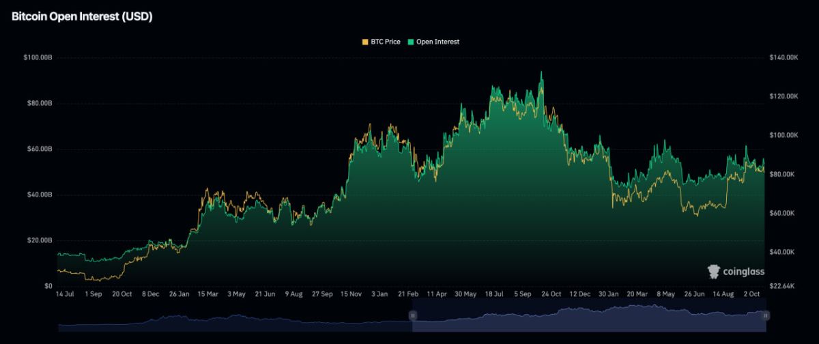Click the 8 May date label

tap(665, 293)
